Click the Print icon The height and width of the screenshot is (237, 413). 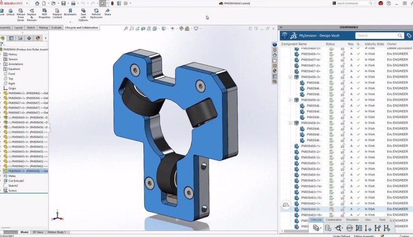click(73, 4)
